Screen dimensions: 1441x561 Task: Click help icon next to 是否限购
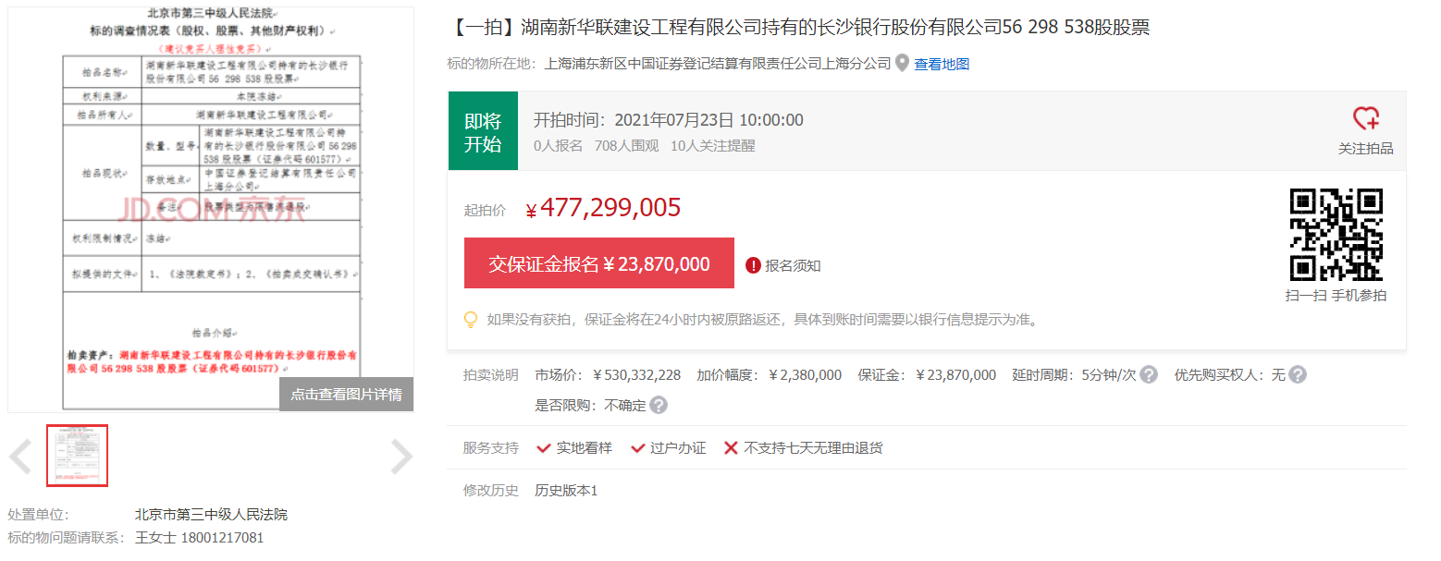[659, 405]
